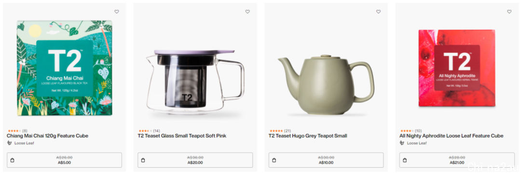Click bag icon in All Nighty Aphrodite button
The image size is (521, 173).
tap(405, 160)
